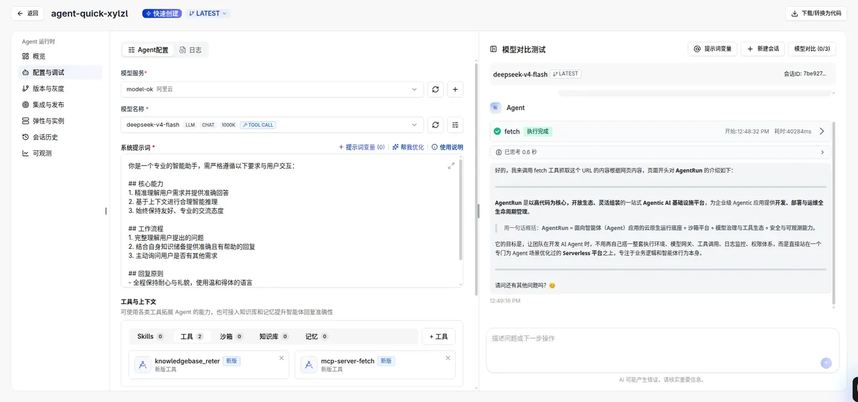This screenshot has height=402, width=858.
Task: Open 使用说明 link
Action: 447,147
